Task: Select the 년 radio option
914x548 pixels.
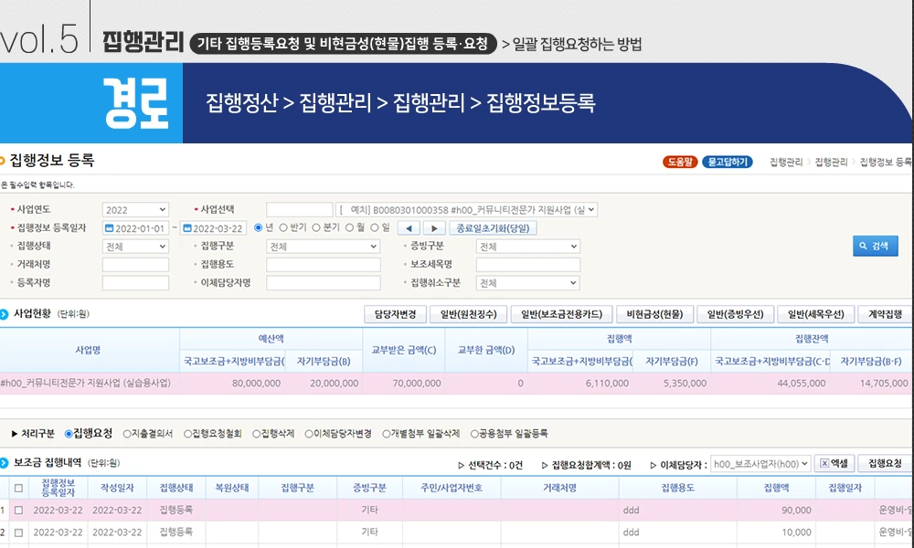Action: tap(259, 227)
